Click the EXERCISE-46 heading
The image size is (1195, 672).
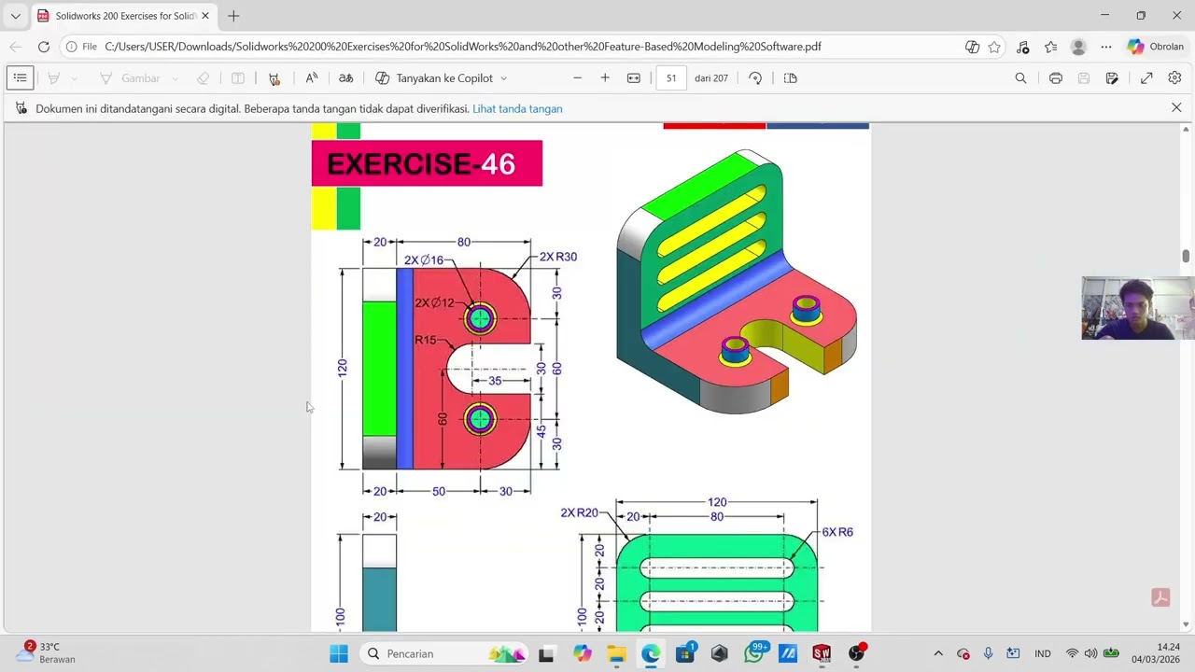tap(427, 163)
